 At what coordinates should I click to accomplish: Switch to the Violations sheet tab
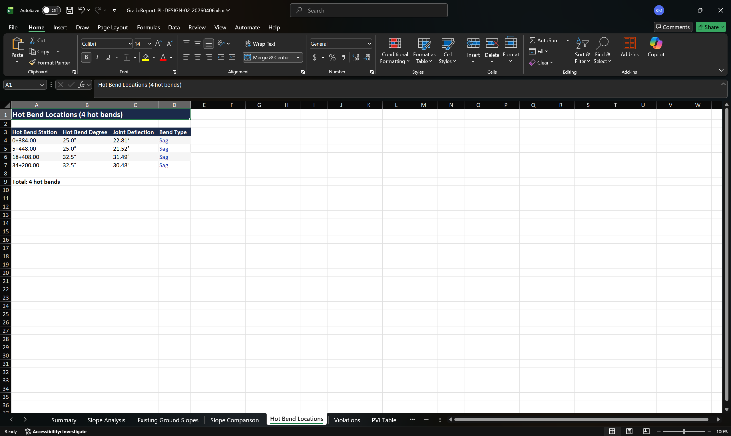coord(347,420)
